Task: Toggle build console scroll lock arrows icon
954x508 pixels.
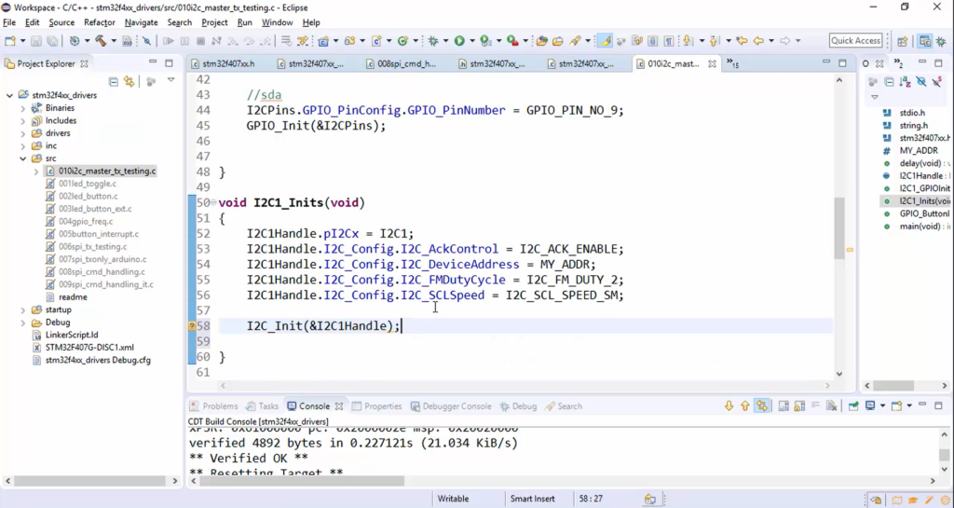Action: pyautogui.click(x=762, y=405)
